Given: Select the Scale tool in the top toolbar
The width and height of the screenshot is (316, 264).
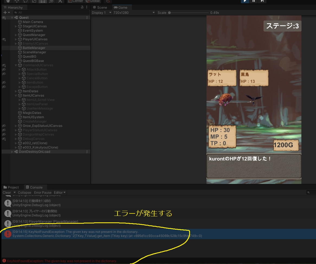Looking at the screenshot, I should (x=34, y=1).
